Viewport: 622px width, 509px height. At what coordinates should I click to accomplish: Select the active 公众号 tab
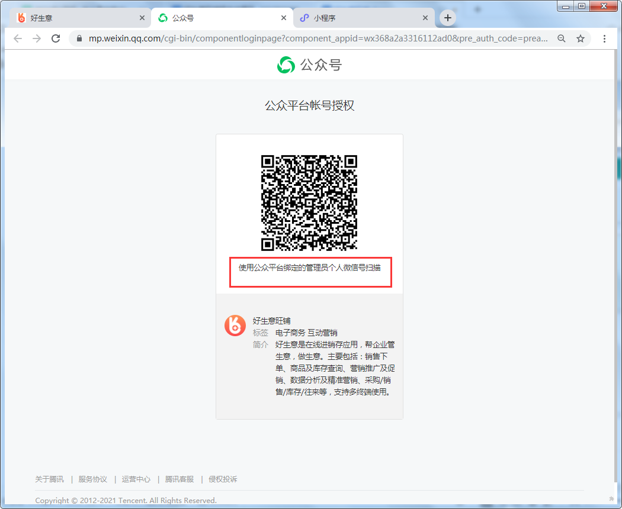point(222,18)
